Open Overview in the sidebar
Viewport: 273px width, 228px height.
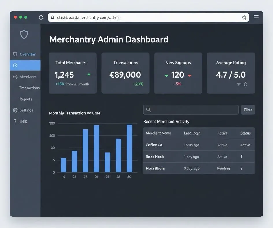27,54
